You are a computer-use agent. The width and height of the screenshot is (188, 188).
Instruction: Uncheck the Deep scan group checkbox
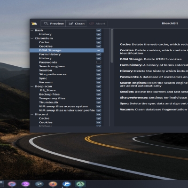99,86
